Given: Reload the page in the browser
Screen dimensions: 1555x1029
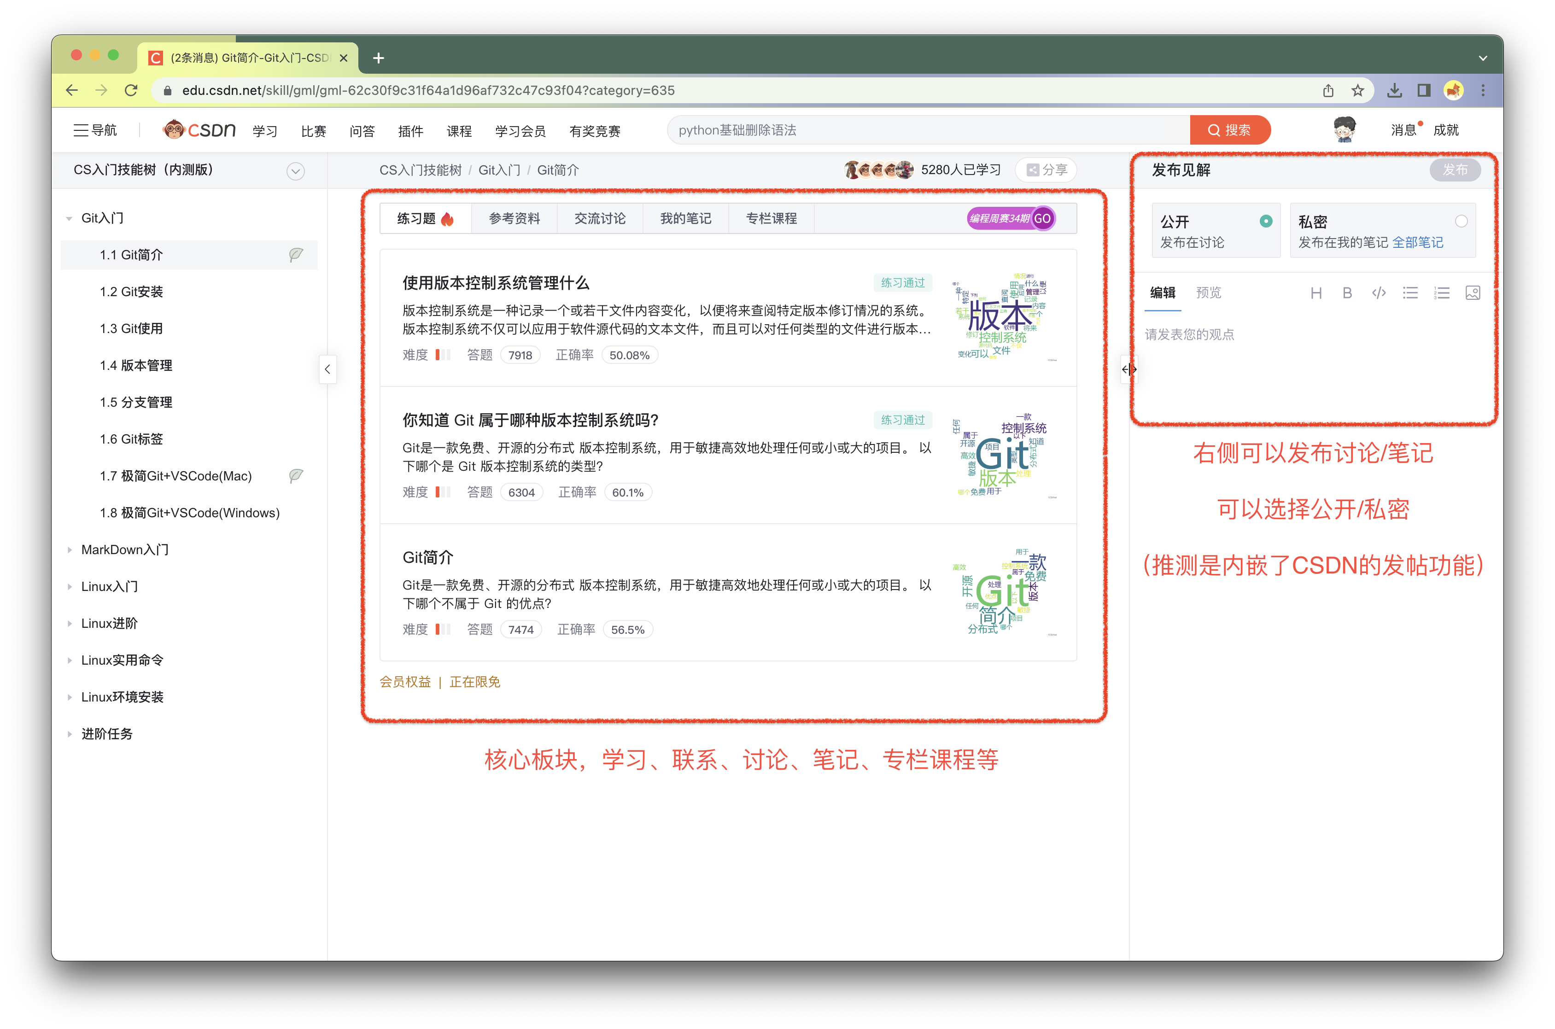Looking at the screenshot, I should coord(131,91).
